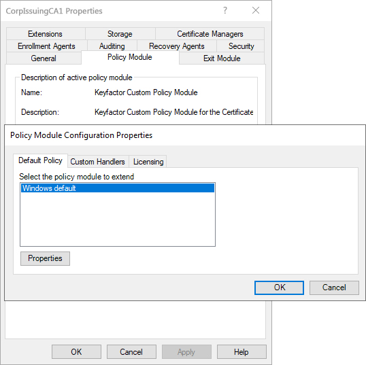Image resolution: width=366 pixels, height=365 pixels.
Task: Switch to the Storage tab
Action: point(120,34)
